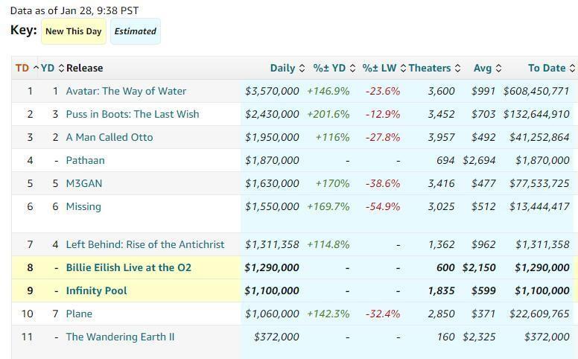Screen dimensions: 578x359
Task: Click the yellow New This Day key
Action: 73,31
